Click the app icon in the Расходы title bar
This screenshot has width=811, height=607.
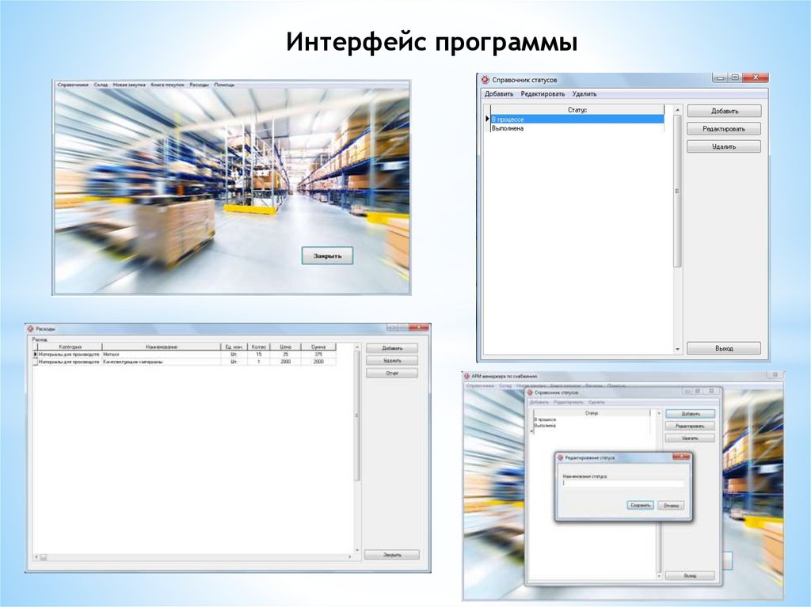click(31, 328)
